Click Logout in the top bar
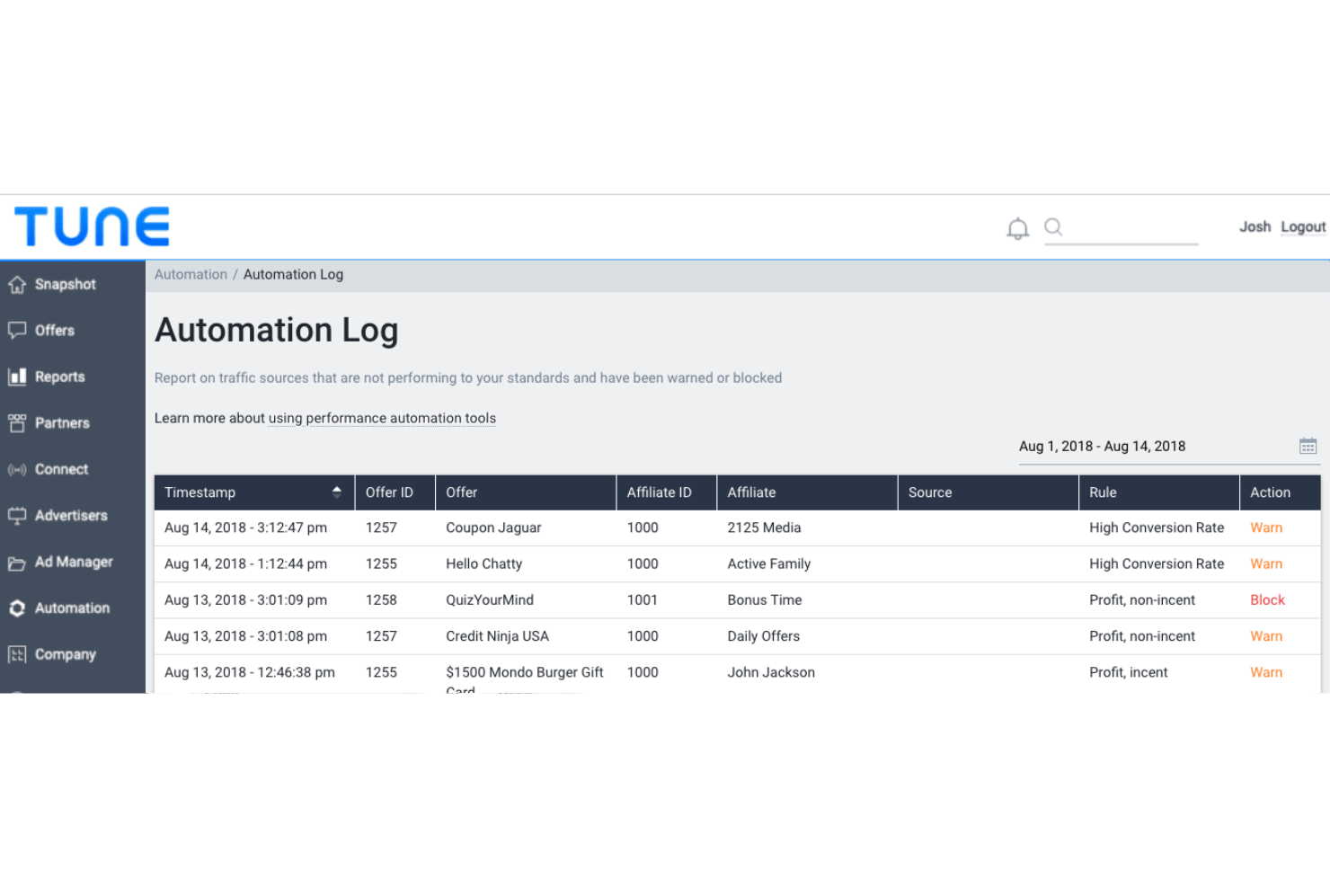This screenshot has width=1330, height=887. pos(1302,226)
